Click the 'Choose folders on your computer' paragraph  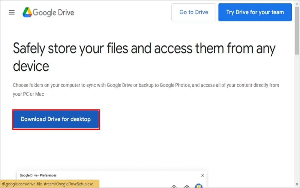click(x=146, y=89)
